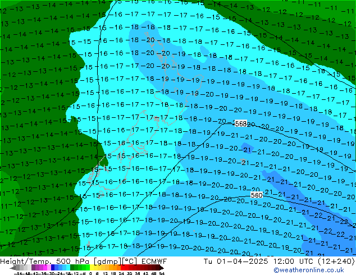Click the 54 maximum legend value

[x=162, y=273]
